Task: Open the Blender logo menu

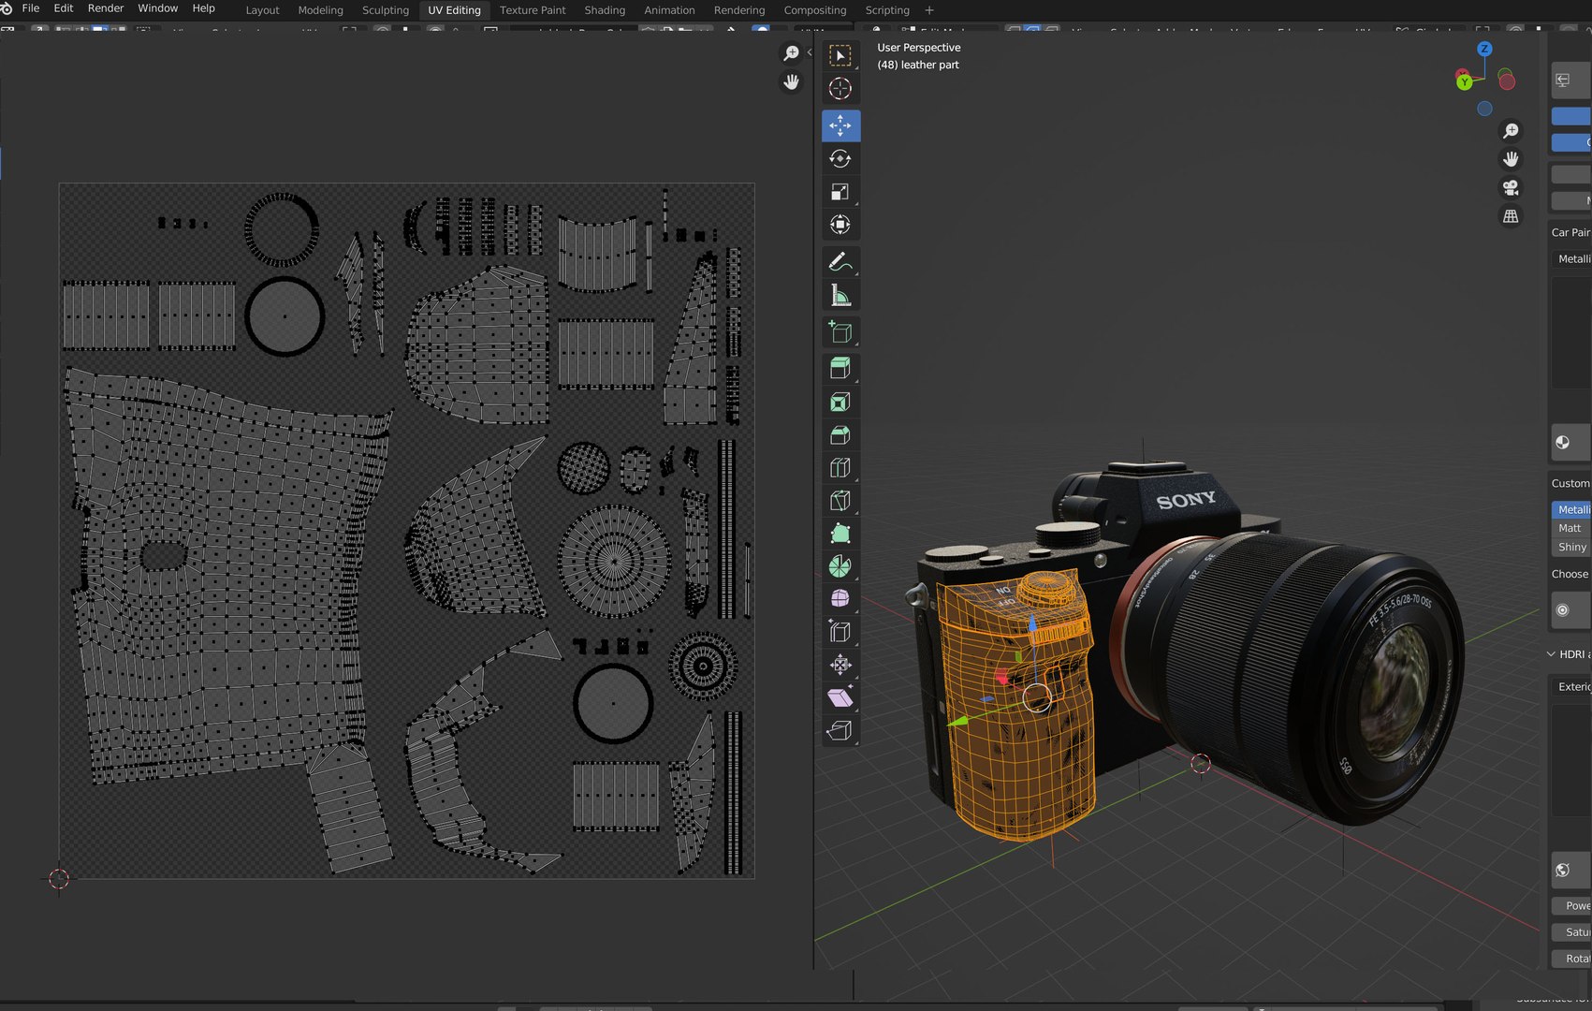Action: (7, 8)
